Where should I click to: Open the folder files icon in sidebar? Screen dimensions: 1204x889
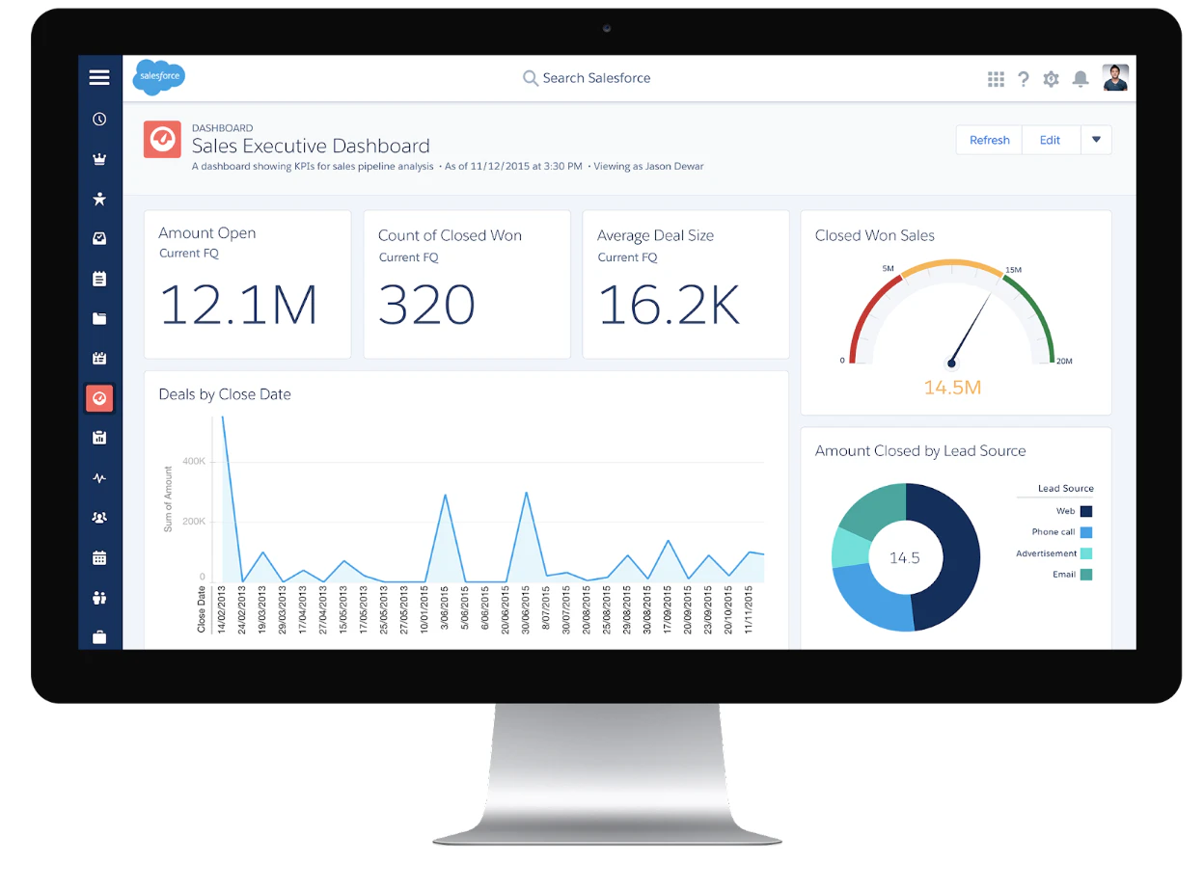tap(99, 318)
